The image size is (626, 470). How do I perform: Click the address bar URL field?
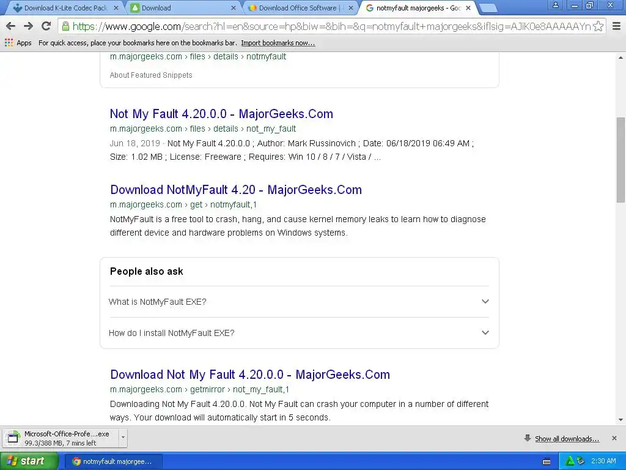click(331, 26)
